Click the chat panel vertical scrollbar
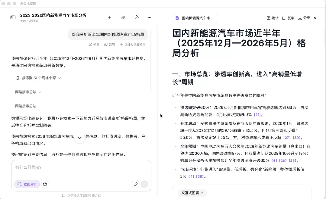 tap(151, 60)
